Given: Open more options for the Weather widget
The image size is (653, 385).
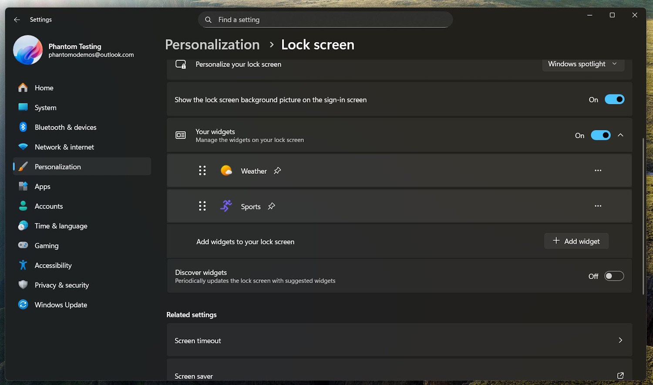Looking at the screenshot, I should coord(598,170).
